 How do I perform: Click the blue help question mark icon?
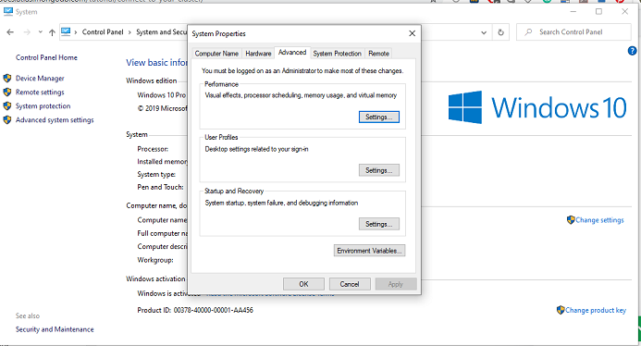tap(632, 51)
